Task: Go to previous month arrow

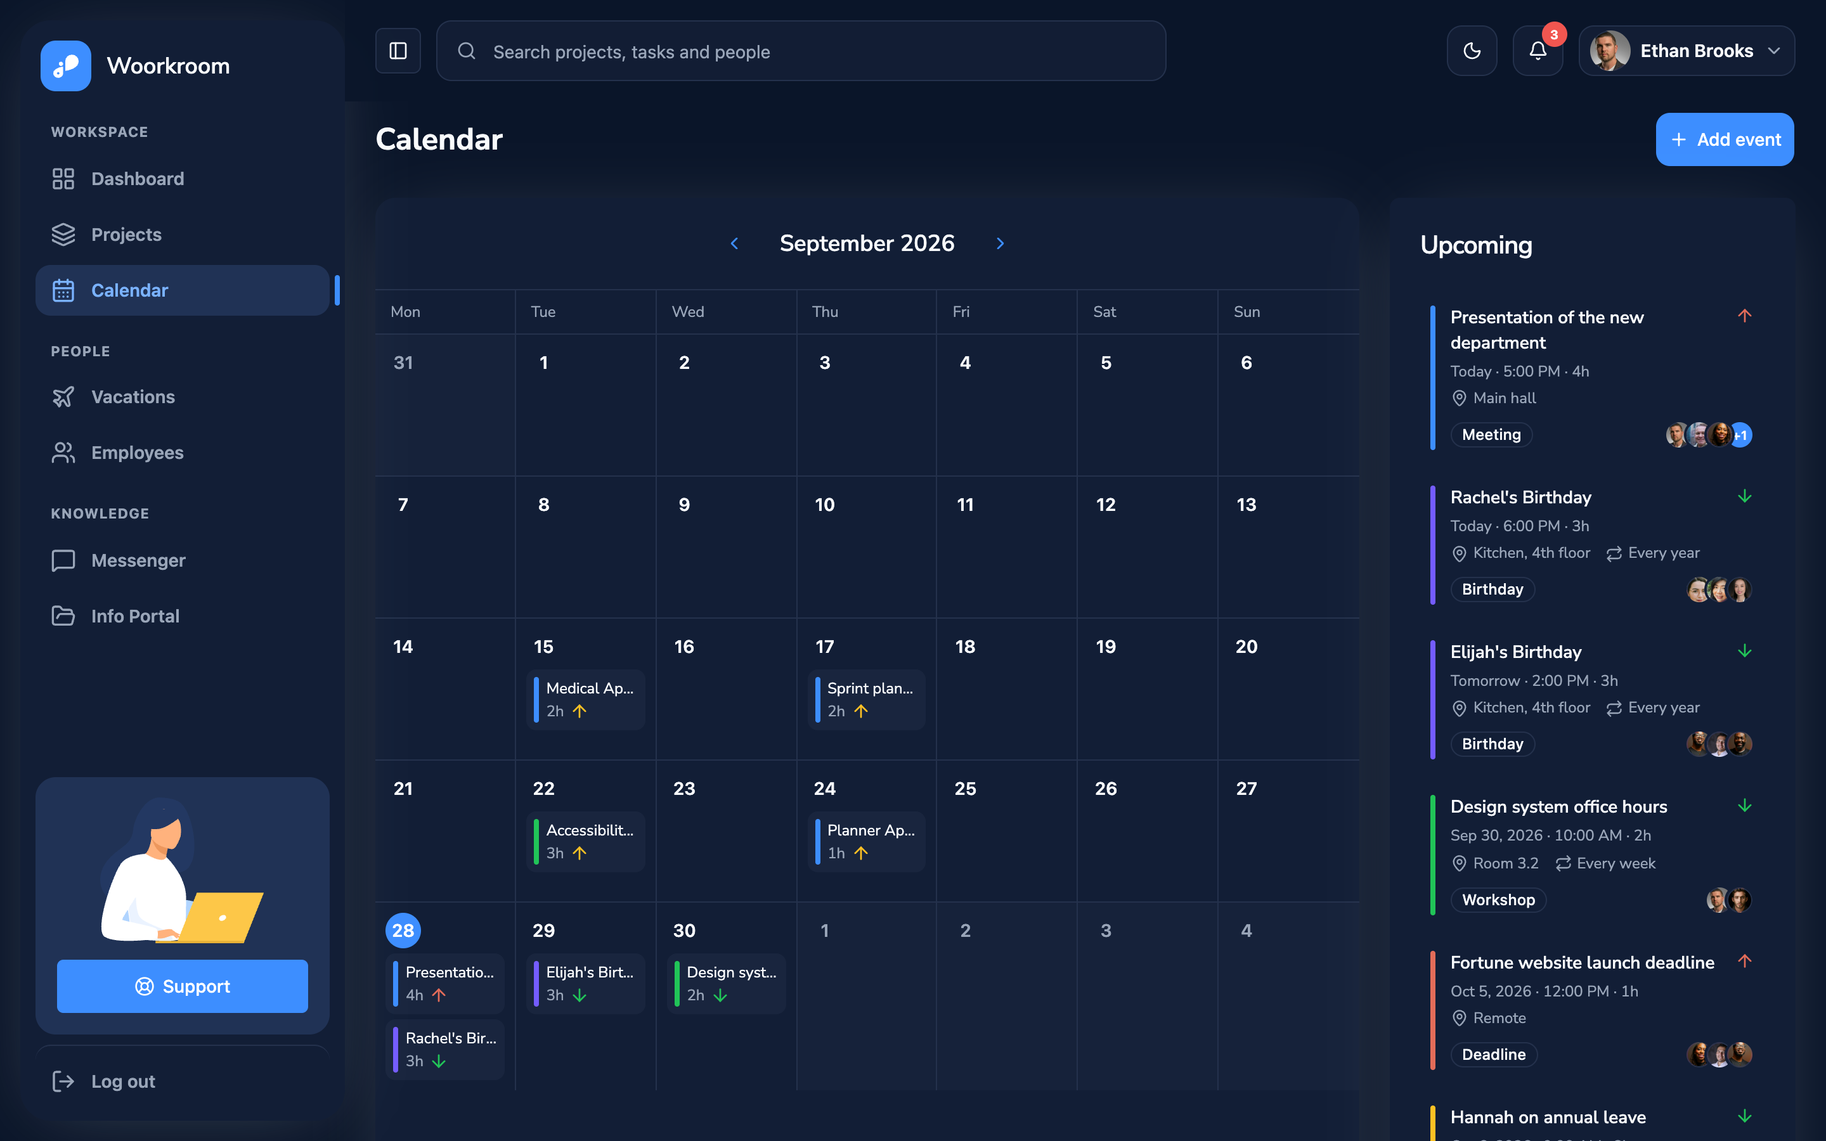Action: click(x=734, y=243)
